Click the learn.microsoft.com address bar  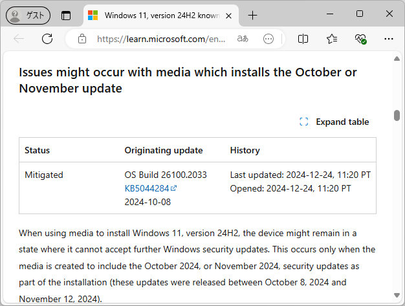pos(160,39)
